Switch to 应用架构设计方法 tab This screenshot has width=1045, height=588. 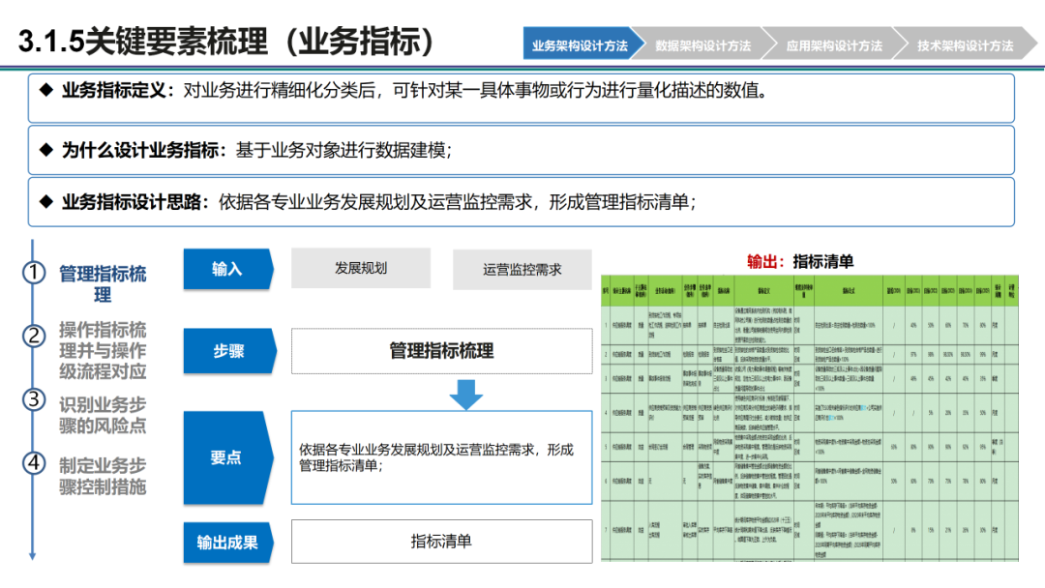[x=834, y=44]
